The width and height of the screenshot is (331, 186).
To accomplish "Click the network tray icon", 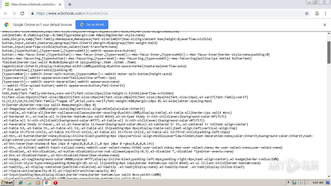I will (x=294, y=183).
